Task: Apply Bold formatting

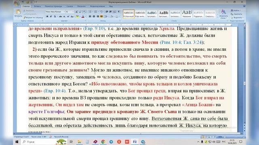Action: pyautogui.click(x=47, y=17)
